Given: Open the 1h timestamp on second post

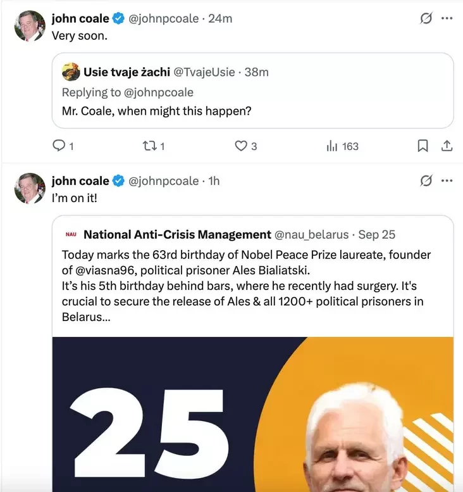Looking at the screenshot, I should (x=214, y=181).
